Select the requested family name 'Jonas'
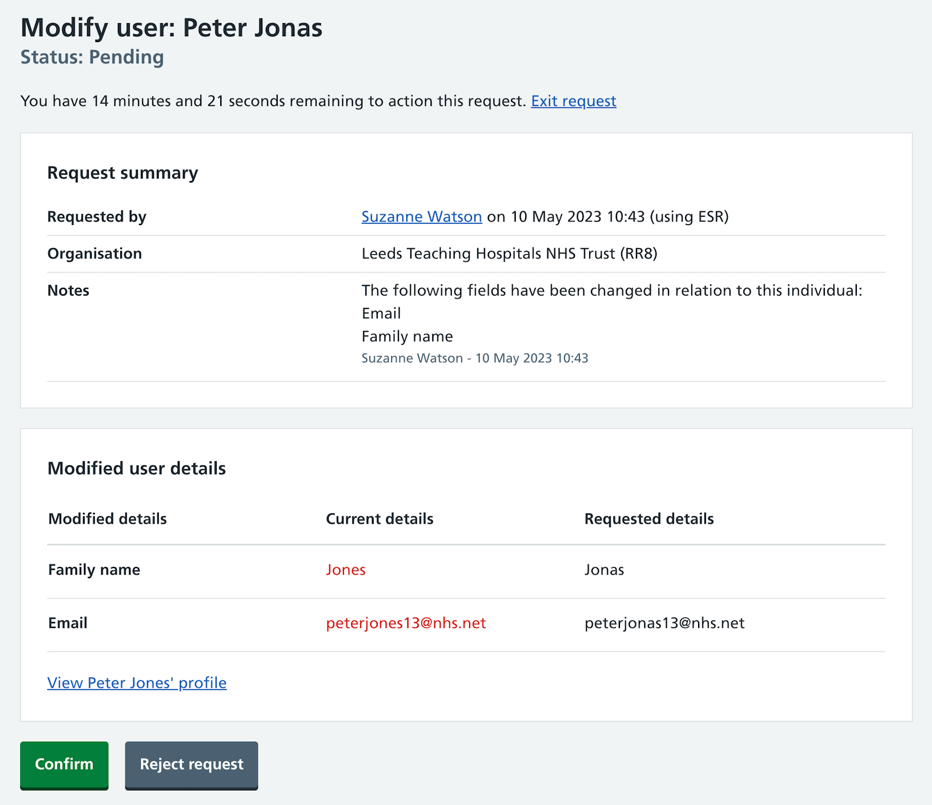 [x=604, y=570]
